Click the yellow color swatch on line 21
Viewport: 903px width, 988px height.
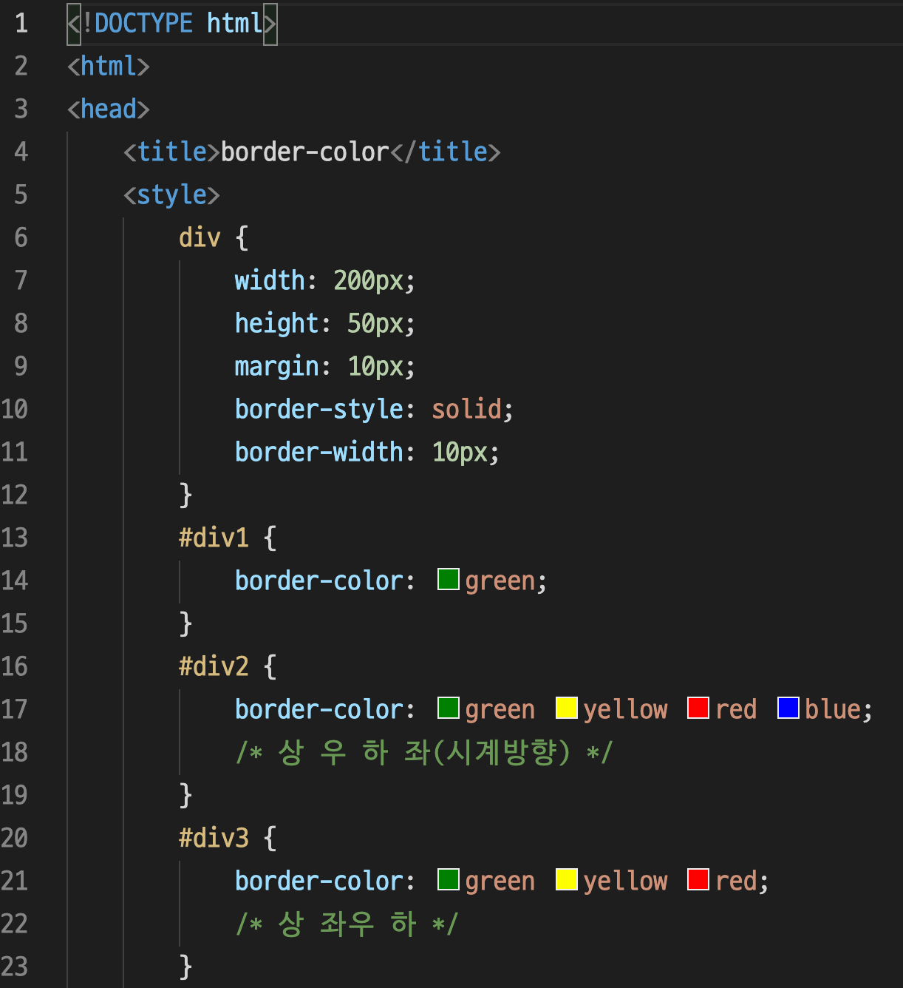pyautogui.click(x=567, y=879)
